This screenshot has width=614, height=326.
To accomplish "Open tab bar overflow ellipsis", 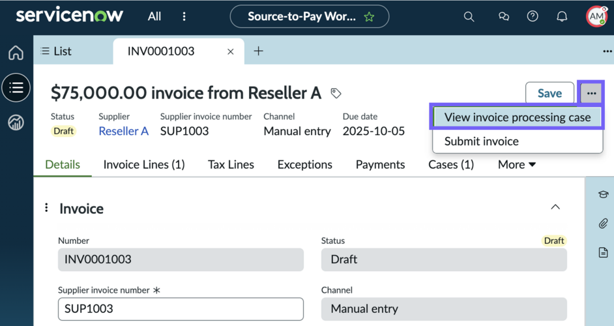I will (x=607, y=52).
